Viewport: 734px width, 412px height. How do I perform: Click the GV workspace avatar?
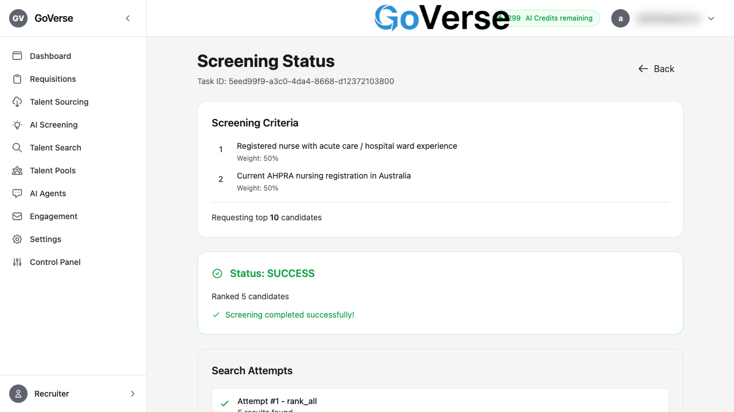coord(18,18)
